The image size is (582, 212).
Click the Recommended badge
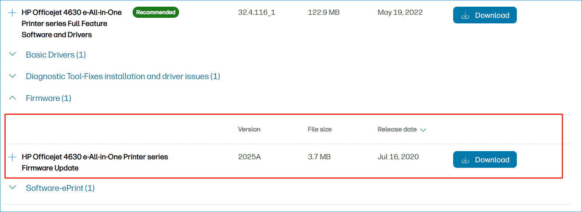coord(156,12)
